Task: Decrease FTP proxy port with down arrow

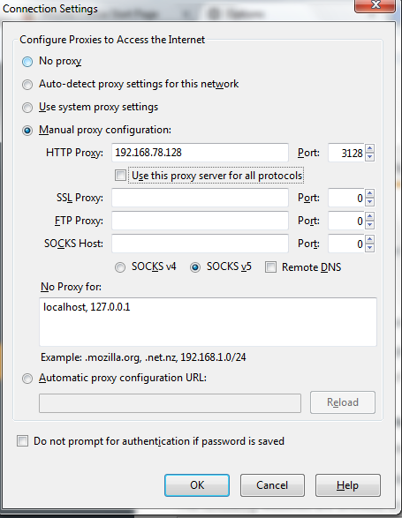Action: [x=370, y=225]
